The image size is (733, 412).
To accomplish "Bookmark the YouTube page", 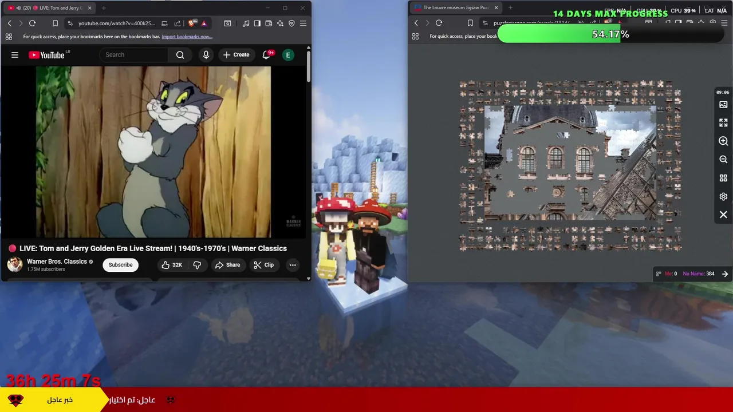I will (55, 23).
